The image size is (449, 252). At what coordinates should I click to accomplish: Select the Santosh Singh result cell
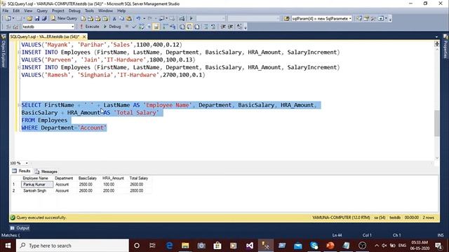[x=37, y=190]
